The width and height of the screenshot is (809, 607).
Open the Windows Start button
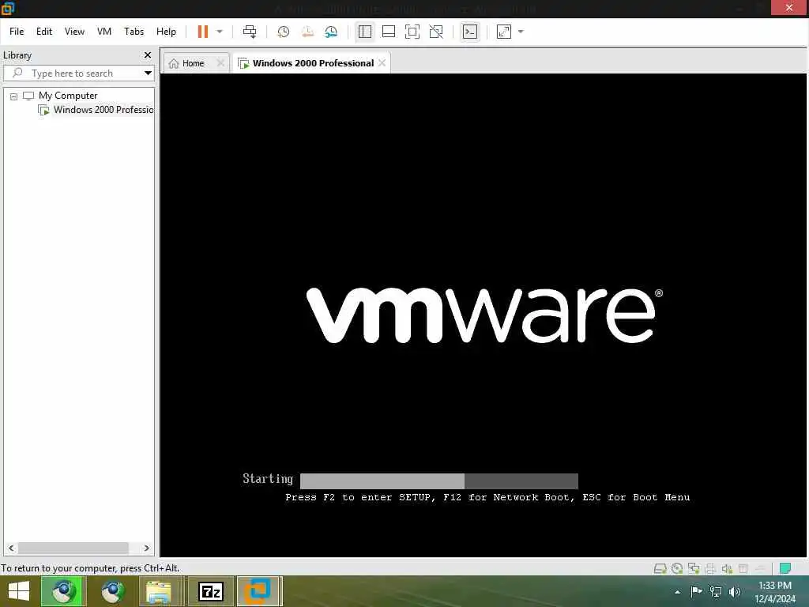[19, 591]
